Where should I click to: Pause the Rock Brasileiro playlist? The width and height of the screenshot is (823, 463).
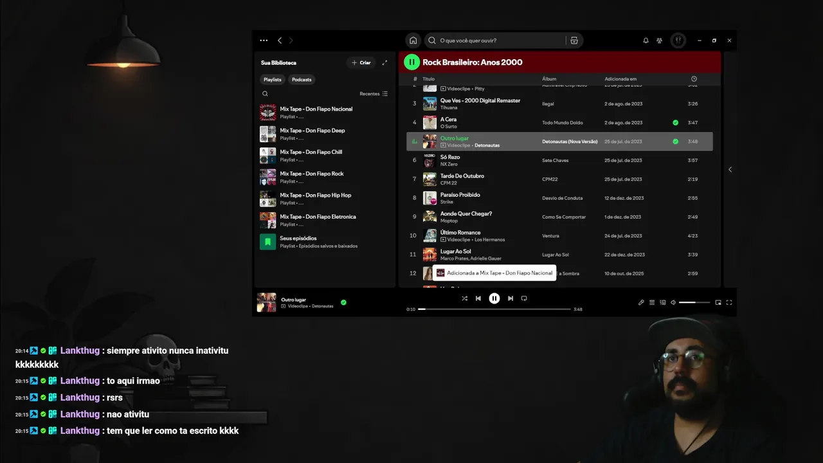coord(411,62)
